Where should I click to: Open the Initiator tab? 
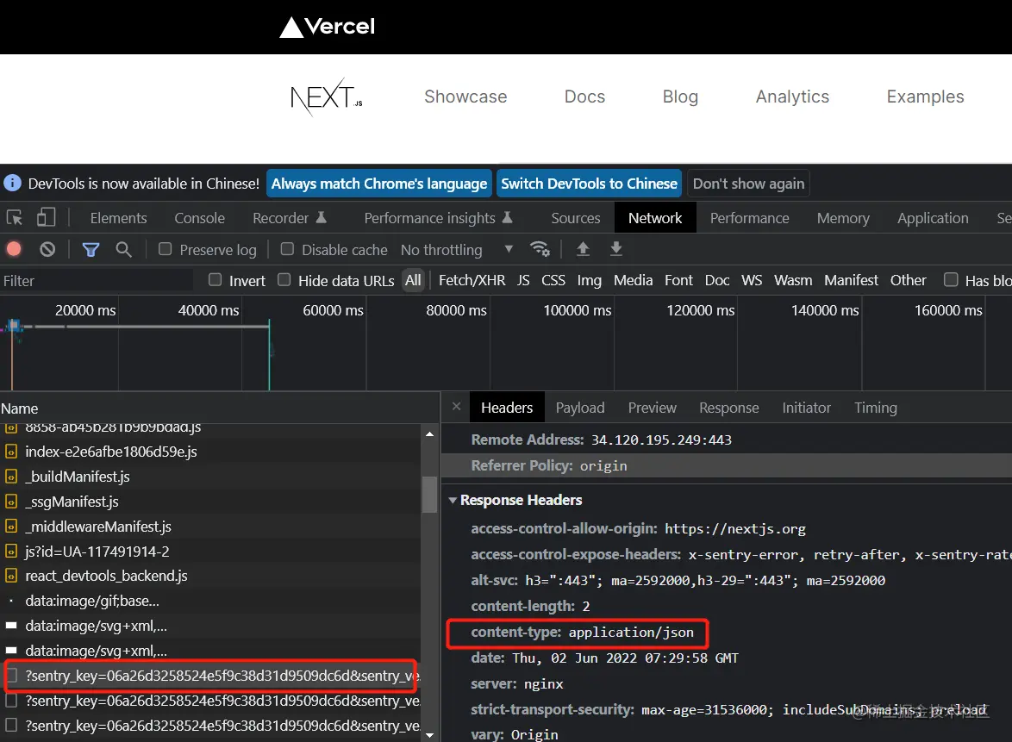coord(806,408)
